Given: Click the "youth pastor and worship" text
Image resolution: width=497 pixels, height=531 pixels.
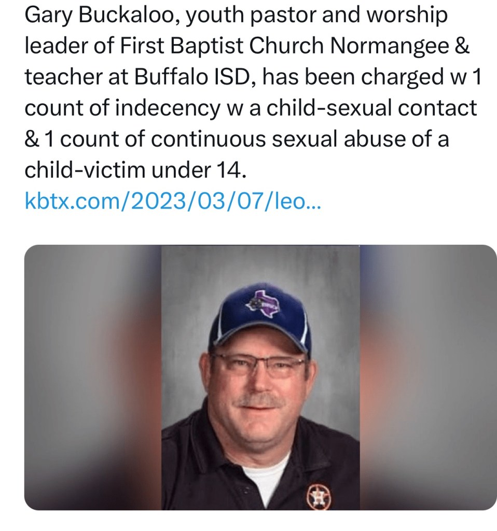Looking at the screenshot, I should click(316, 17).
